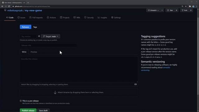Select the Write tab
The width and height of the screenshot is (199, 112).
tap(24, 52)
